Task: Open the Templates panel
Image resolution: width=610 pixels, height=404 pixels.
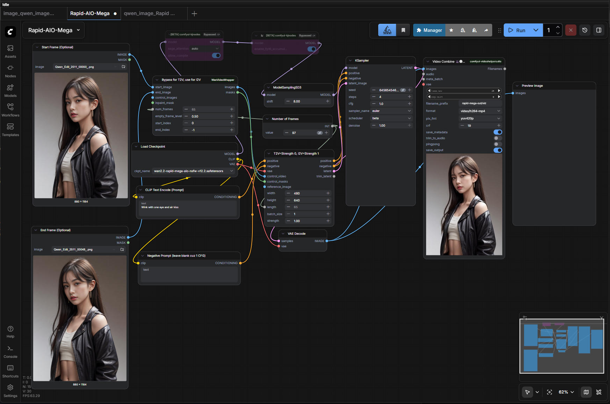Action: click(10, 129)
